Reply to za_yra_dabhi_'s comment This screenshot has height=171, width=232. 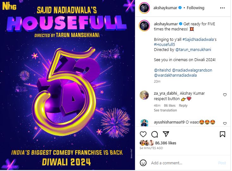[x=183, y=105]
